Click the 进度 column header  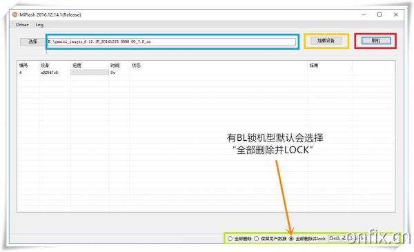(77, 66)
